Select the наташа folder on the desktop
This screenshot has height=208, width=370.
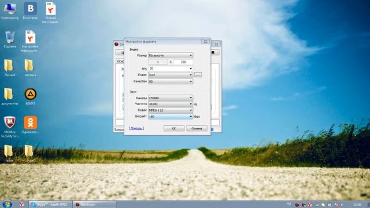(30, 68)
